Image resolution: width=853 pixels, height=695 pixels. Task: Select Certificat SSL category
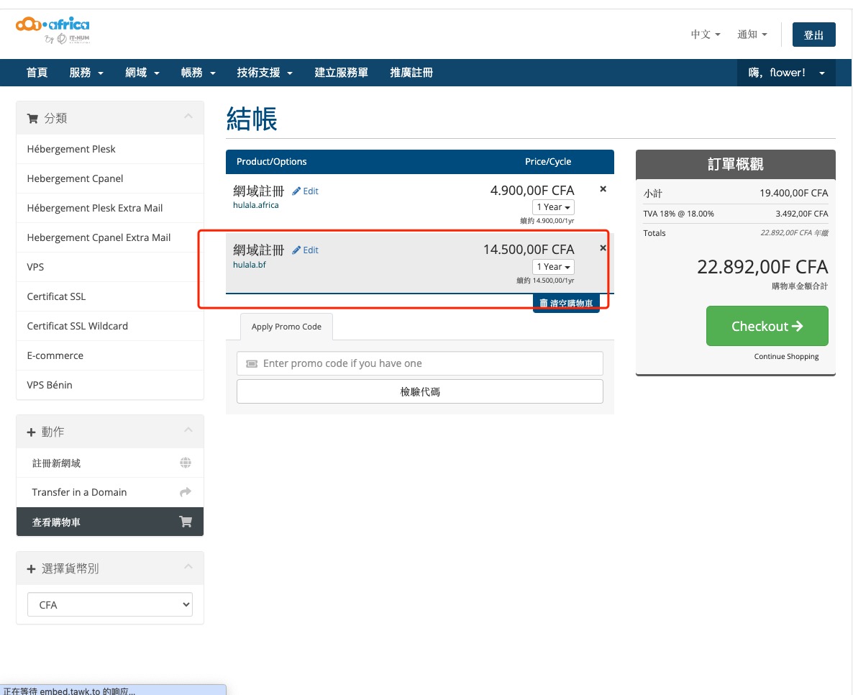(x=110, y=296)
